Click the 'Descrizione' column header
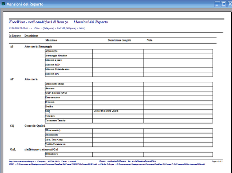The width and height of the screenshot is (232, 173). [31, 36]
